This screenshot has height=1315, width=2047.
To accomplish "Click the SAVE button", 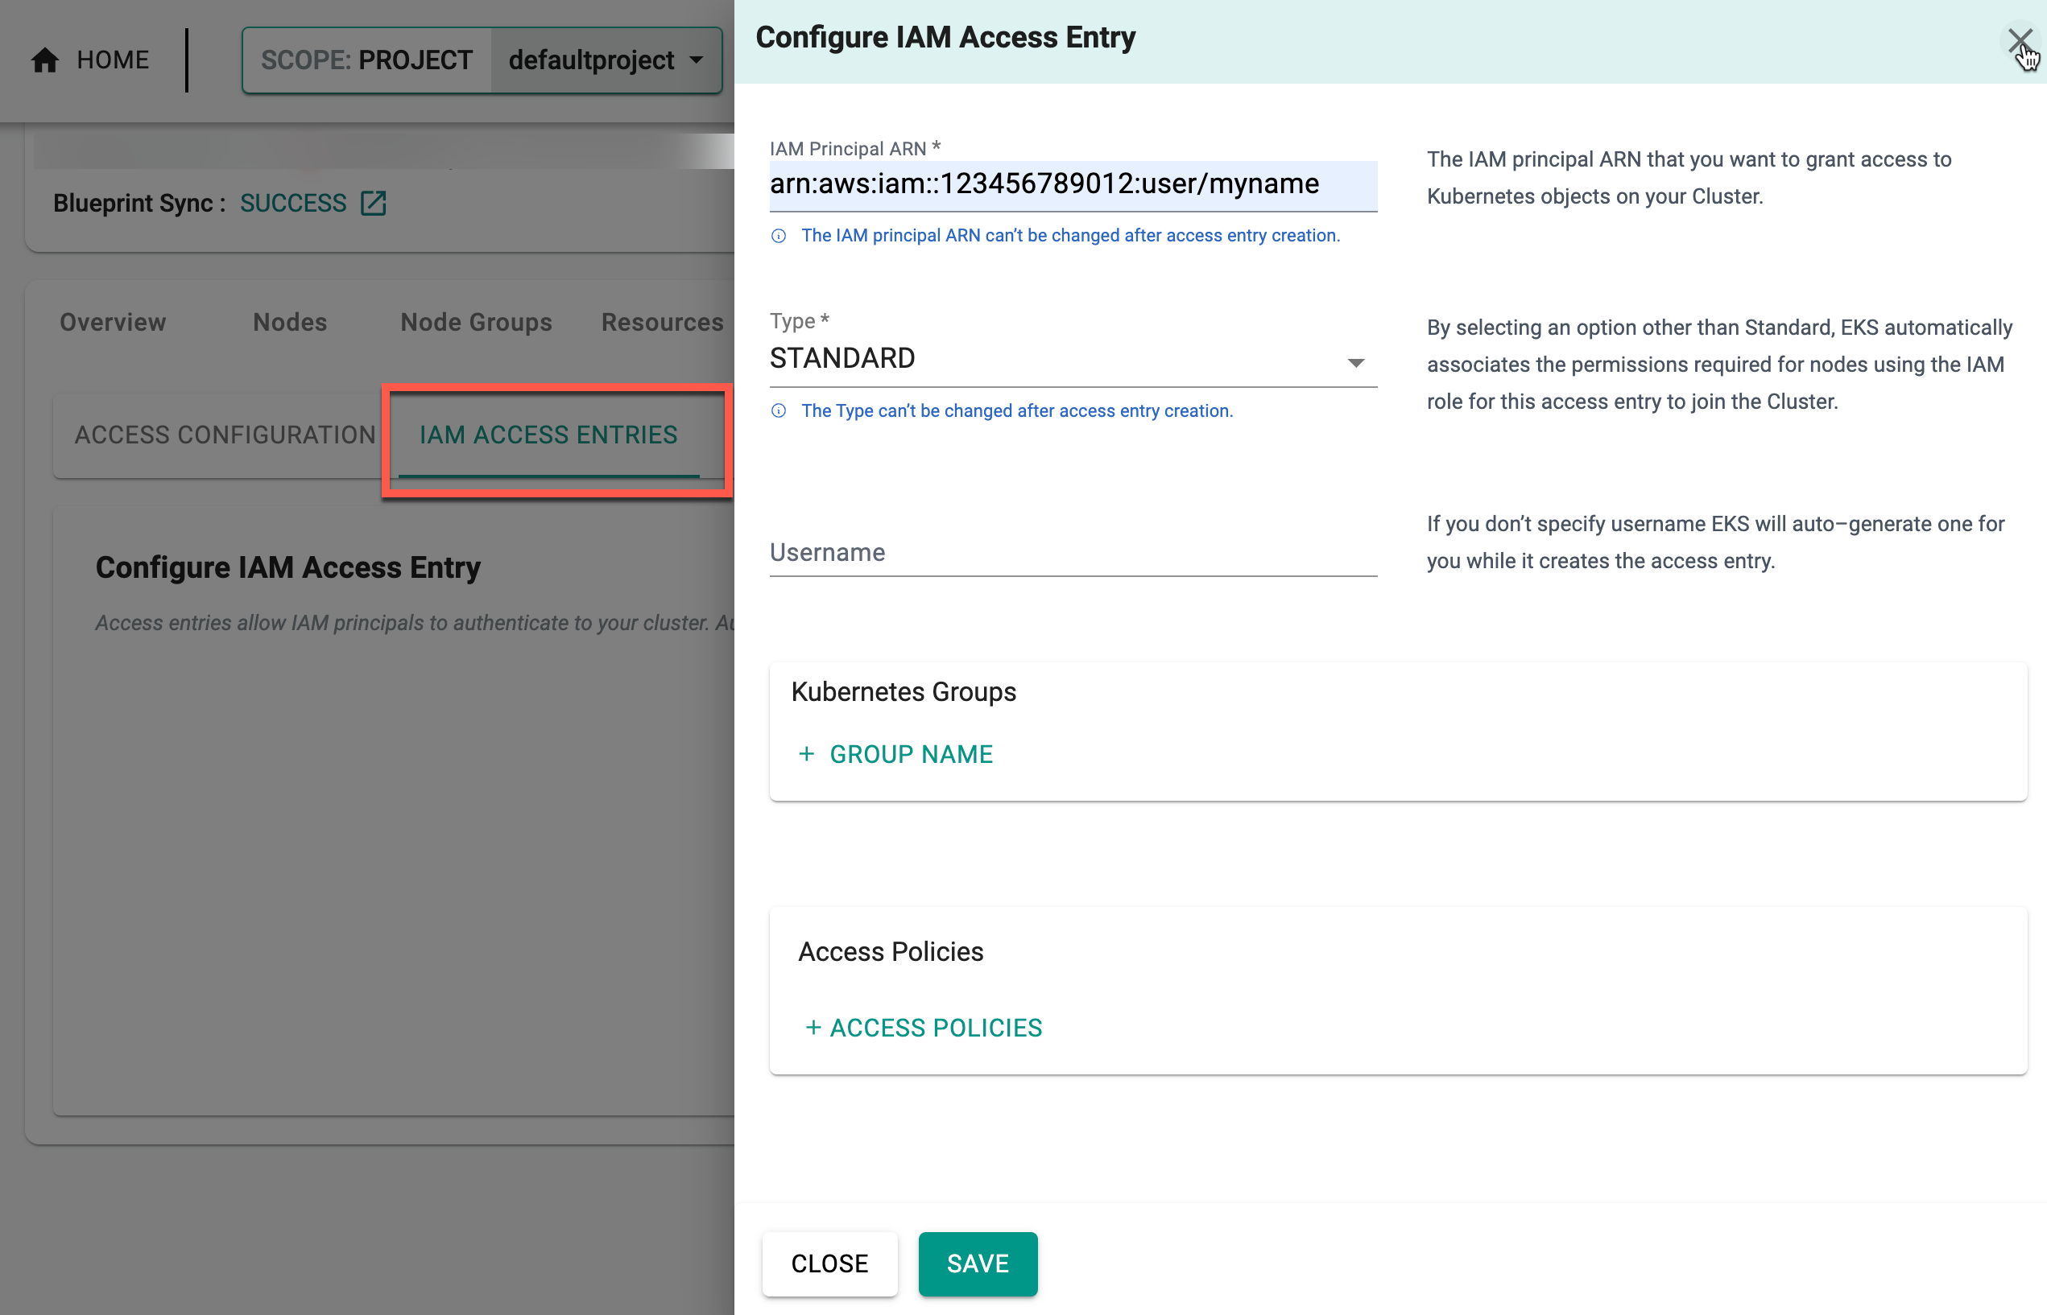I will [978, 1263].
